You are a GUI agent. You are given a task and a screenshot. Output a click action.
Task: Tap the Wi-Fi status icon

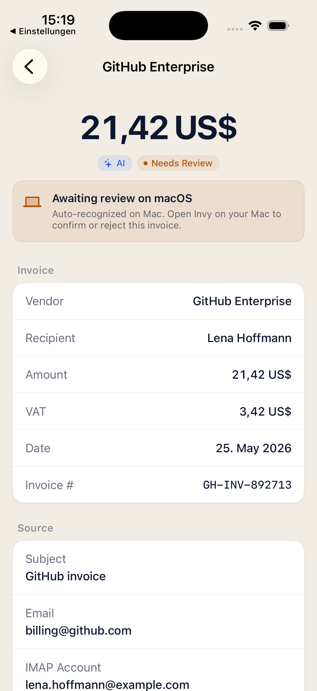[x=255, y=26]
